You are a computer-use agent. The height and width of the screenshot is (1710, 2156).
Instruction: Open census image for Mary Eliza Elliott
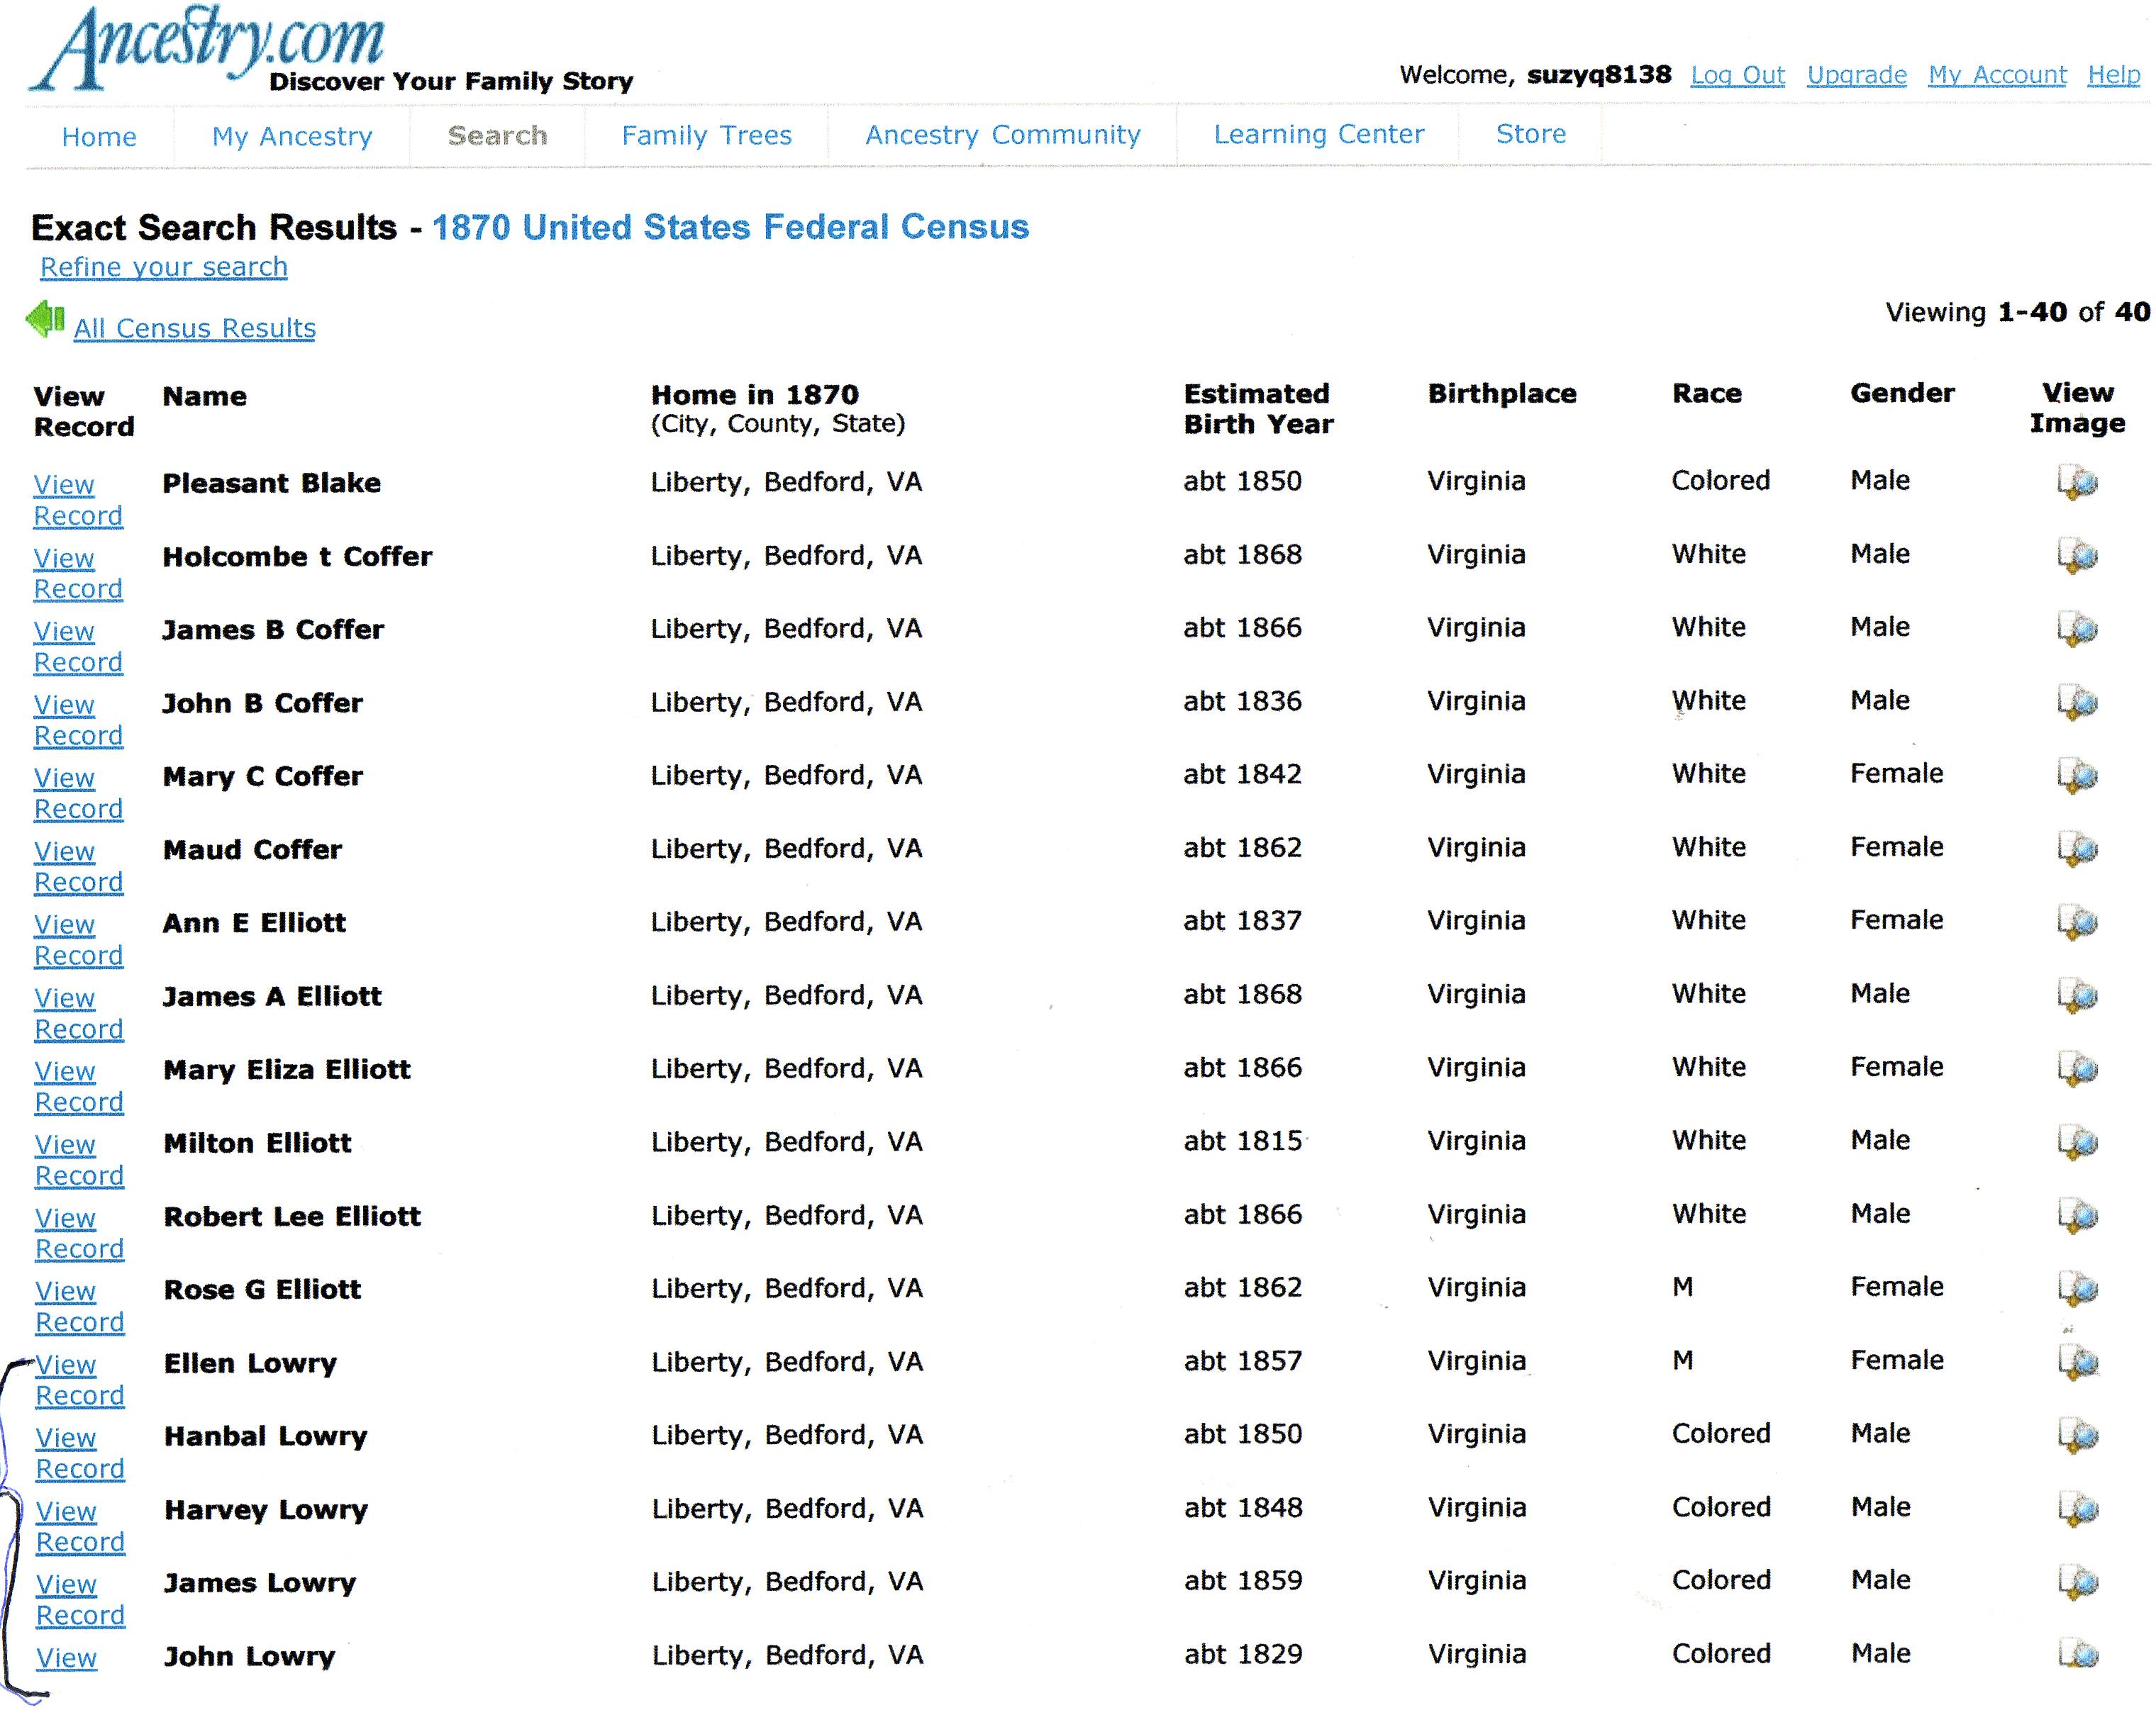click(x=2077, y=1069)
